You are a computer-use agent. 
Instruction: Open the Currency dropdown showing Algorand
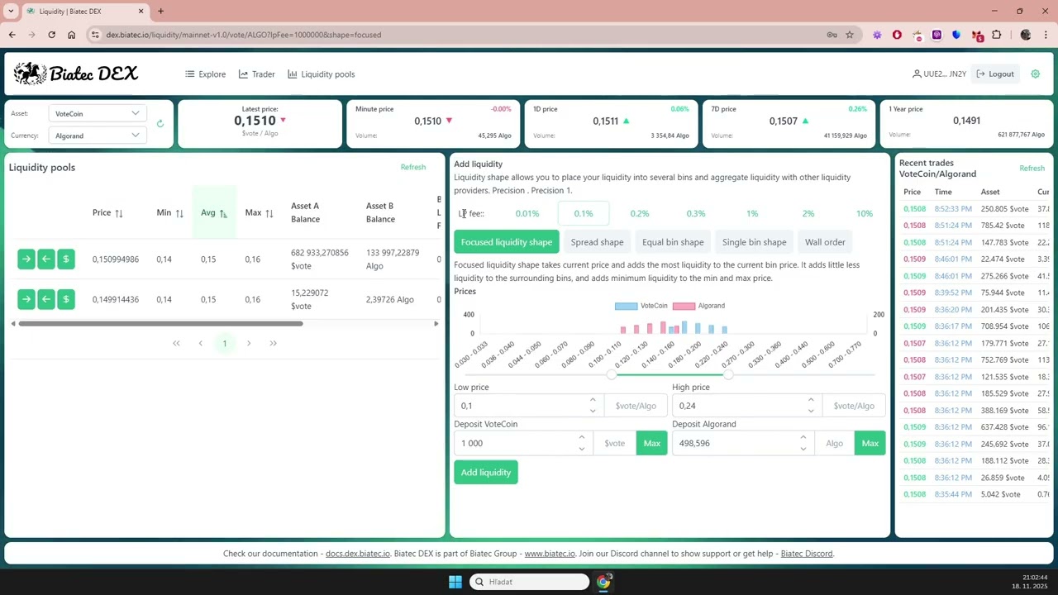tap(98, 136)
